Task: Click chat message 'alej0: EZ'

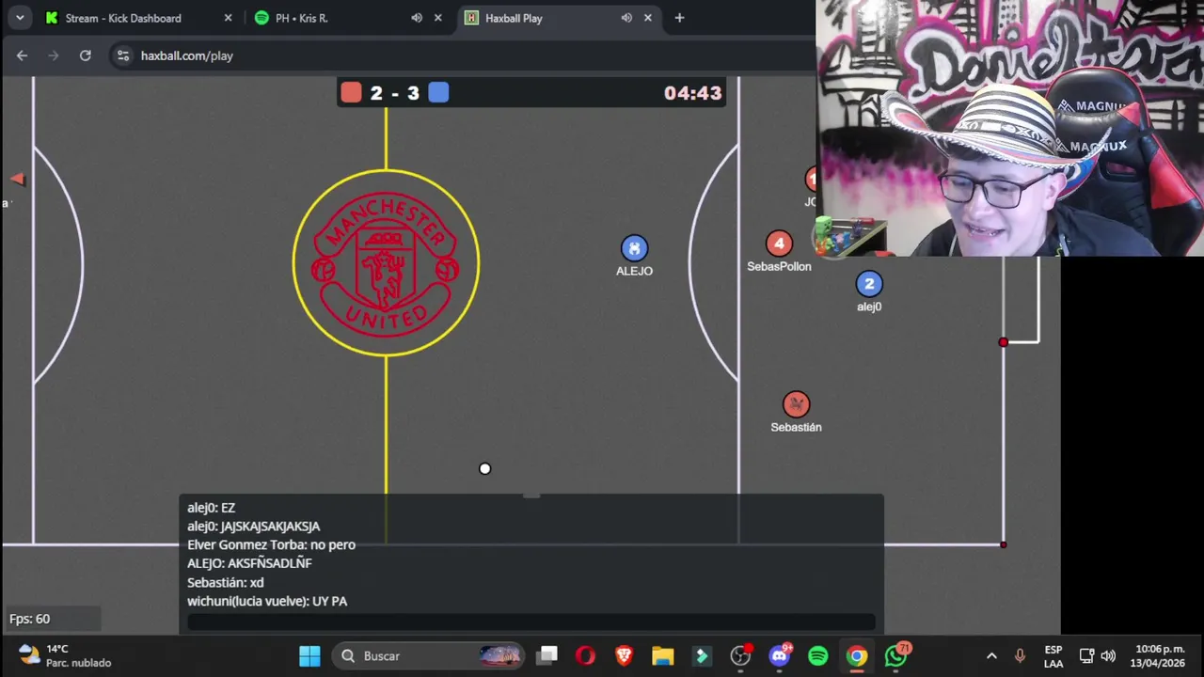Action: point(211,508)
